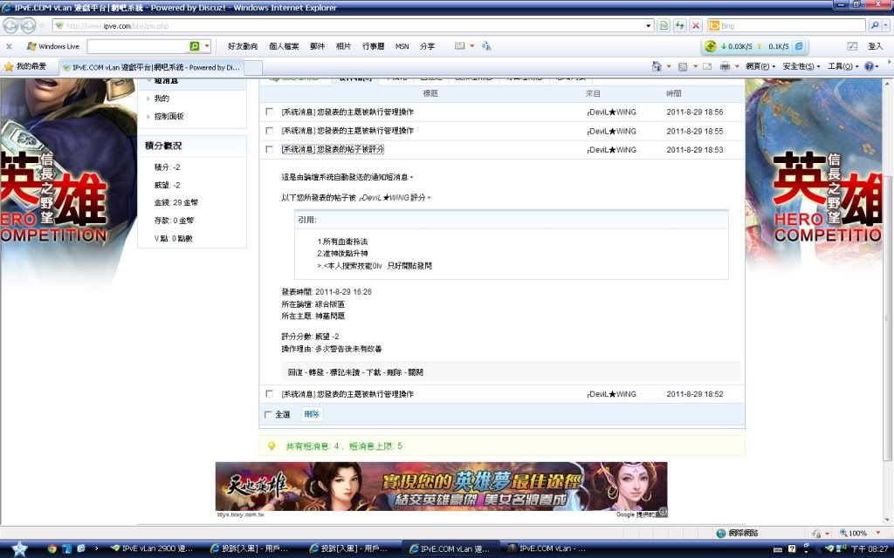Open the 控制面板 link in the sidebar
The image size is (894, 558).
click(x=168, y=116)
